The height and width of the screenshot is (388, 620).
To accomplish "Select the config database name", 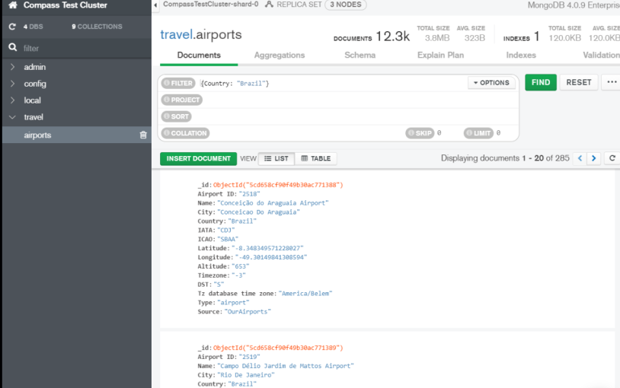I will point(35,84).
